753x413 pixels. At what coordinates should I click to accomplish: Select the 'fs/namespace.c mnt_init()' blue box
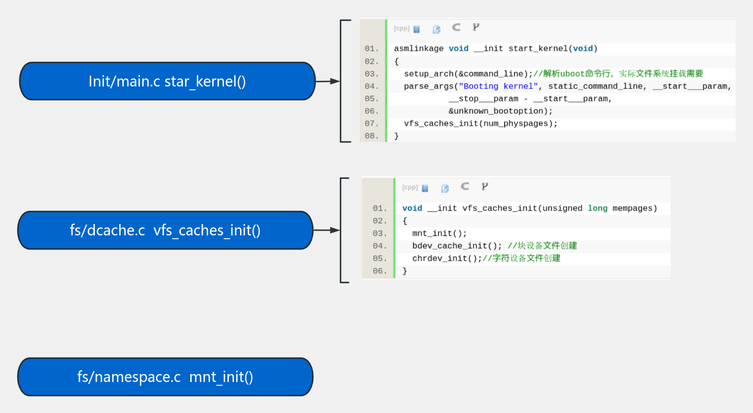click(x=165, y=377)
